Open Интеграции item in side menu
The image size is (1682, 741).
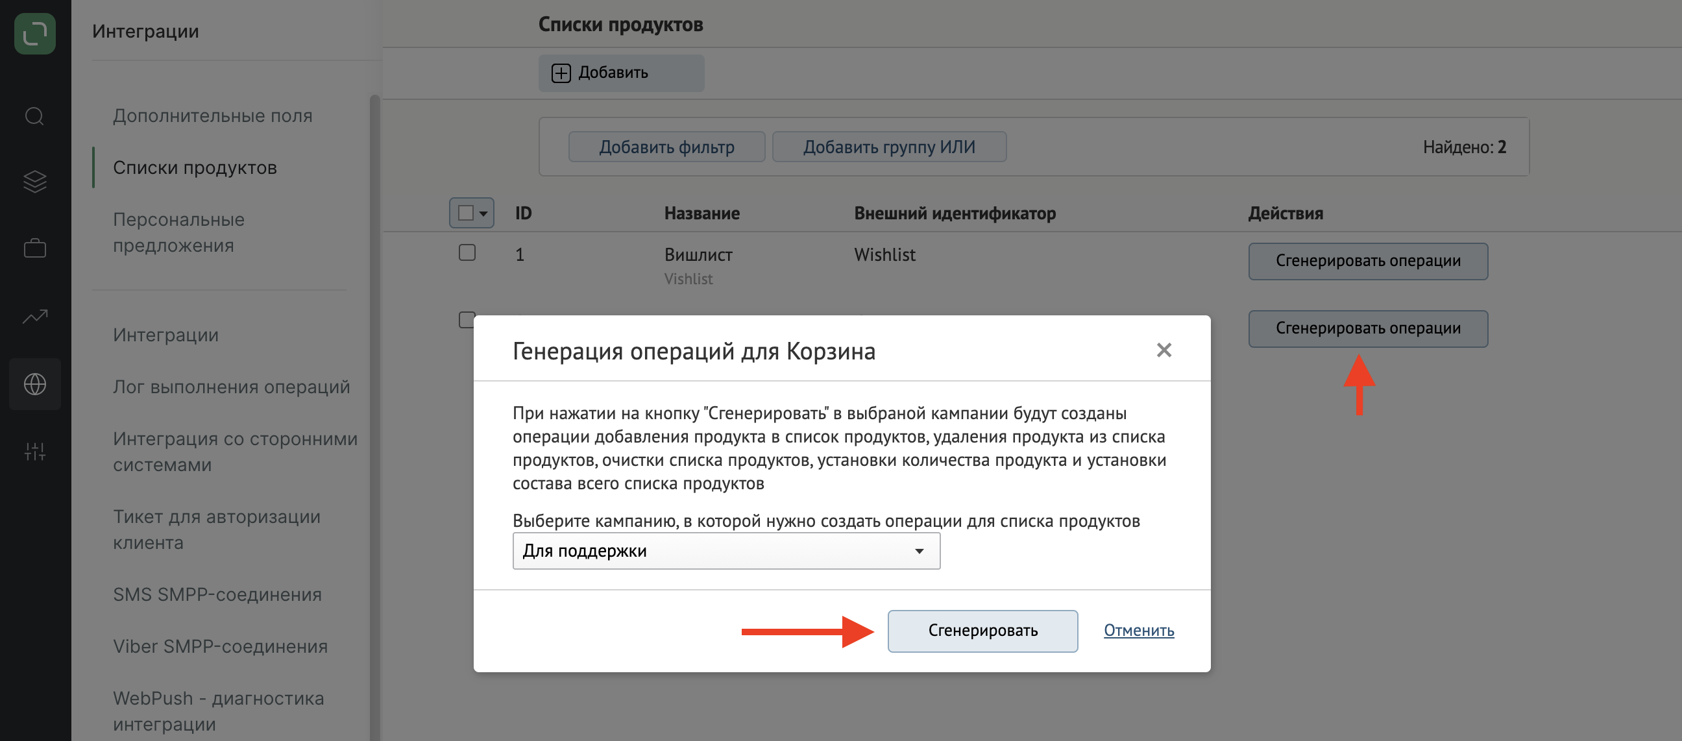click(x=166, y=335)
